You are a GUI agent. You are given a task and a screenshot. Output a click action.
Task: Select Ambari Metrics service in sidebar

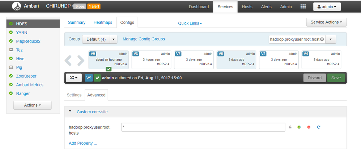click(30, 85)
